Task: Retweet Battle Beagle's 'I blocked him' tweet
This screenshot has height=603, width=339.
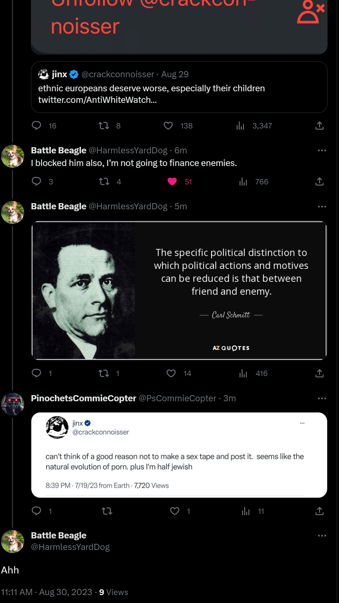Action: [104, 182]
